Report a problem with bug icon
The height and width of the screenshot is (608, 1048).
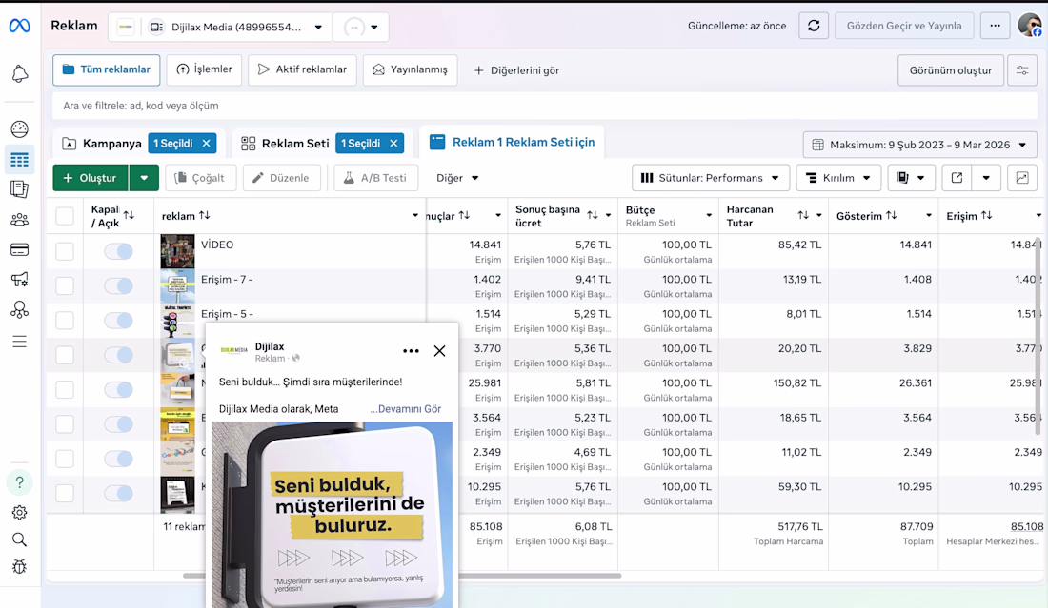tap(19, 567)
